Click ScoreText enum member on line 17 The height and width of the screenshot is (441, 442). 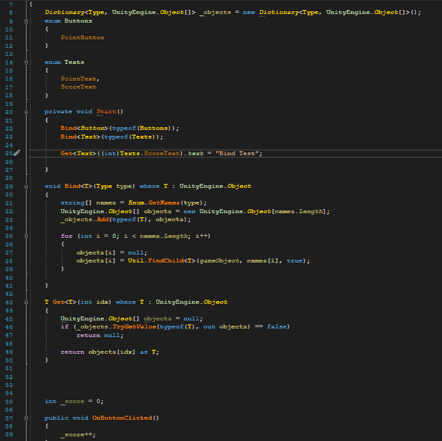[79, 87]
